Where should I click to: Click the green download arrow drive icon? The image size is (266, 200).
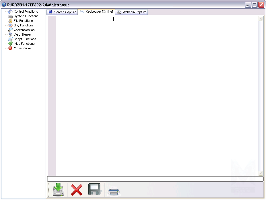[x=58, y=190]
